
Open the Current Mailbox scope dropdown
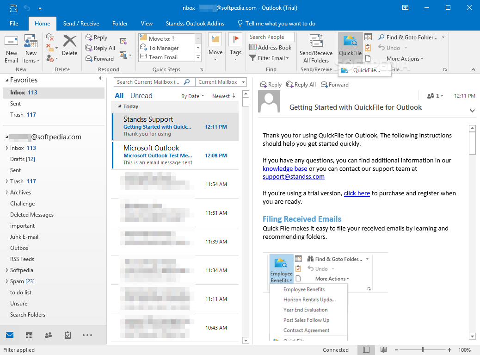pos(221,82)
